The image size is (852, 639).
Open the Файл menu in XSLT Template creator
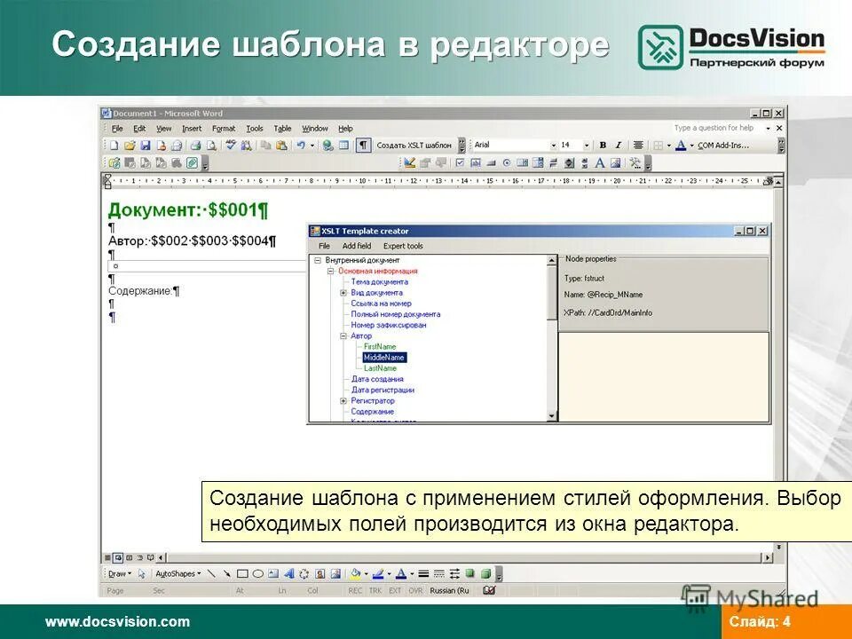coord(323,246)
